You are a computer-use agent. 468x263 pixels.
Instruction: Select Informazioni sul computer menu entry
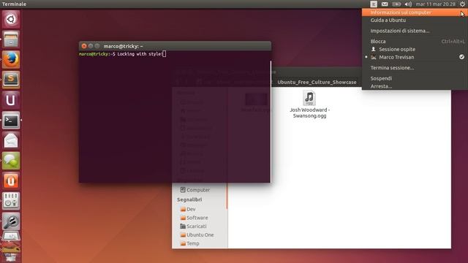point(415,12)
